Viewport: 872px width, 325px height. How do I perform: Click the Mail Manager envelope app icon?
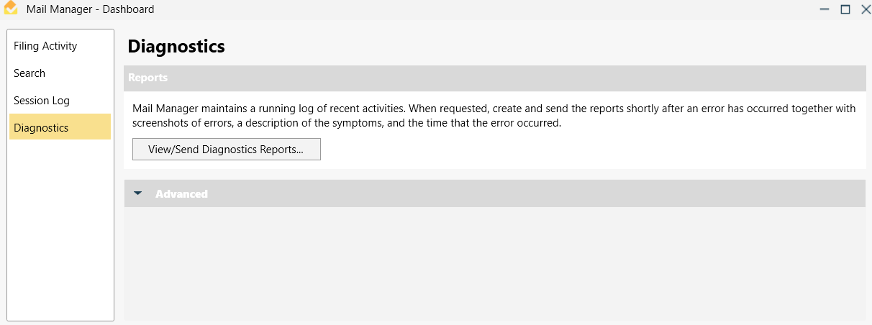(x=10, y=8)
